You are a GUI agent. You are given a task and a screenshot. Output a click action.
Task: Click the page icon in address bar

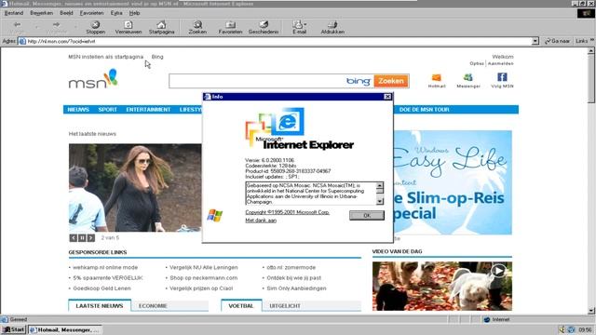tap(22, 41)
